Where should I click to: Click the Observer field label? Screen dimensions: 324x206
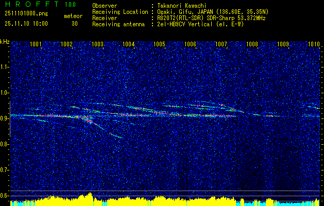105,6
